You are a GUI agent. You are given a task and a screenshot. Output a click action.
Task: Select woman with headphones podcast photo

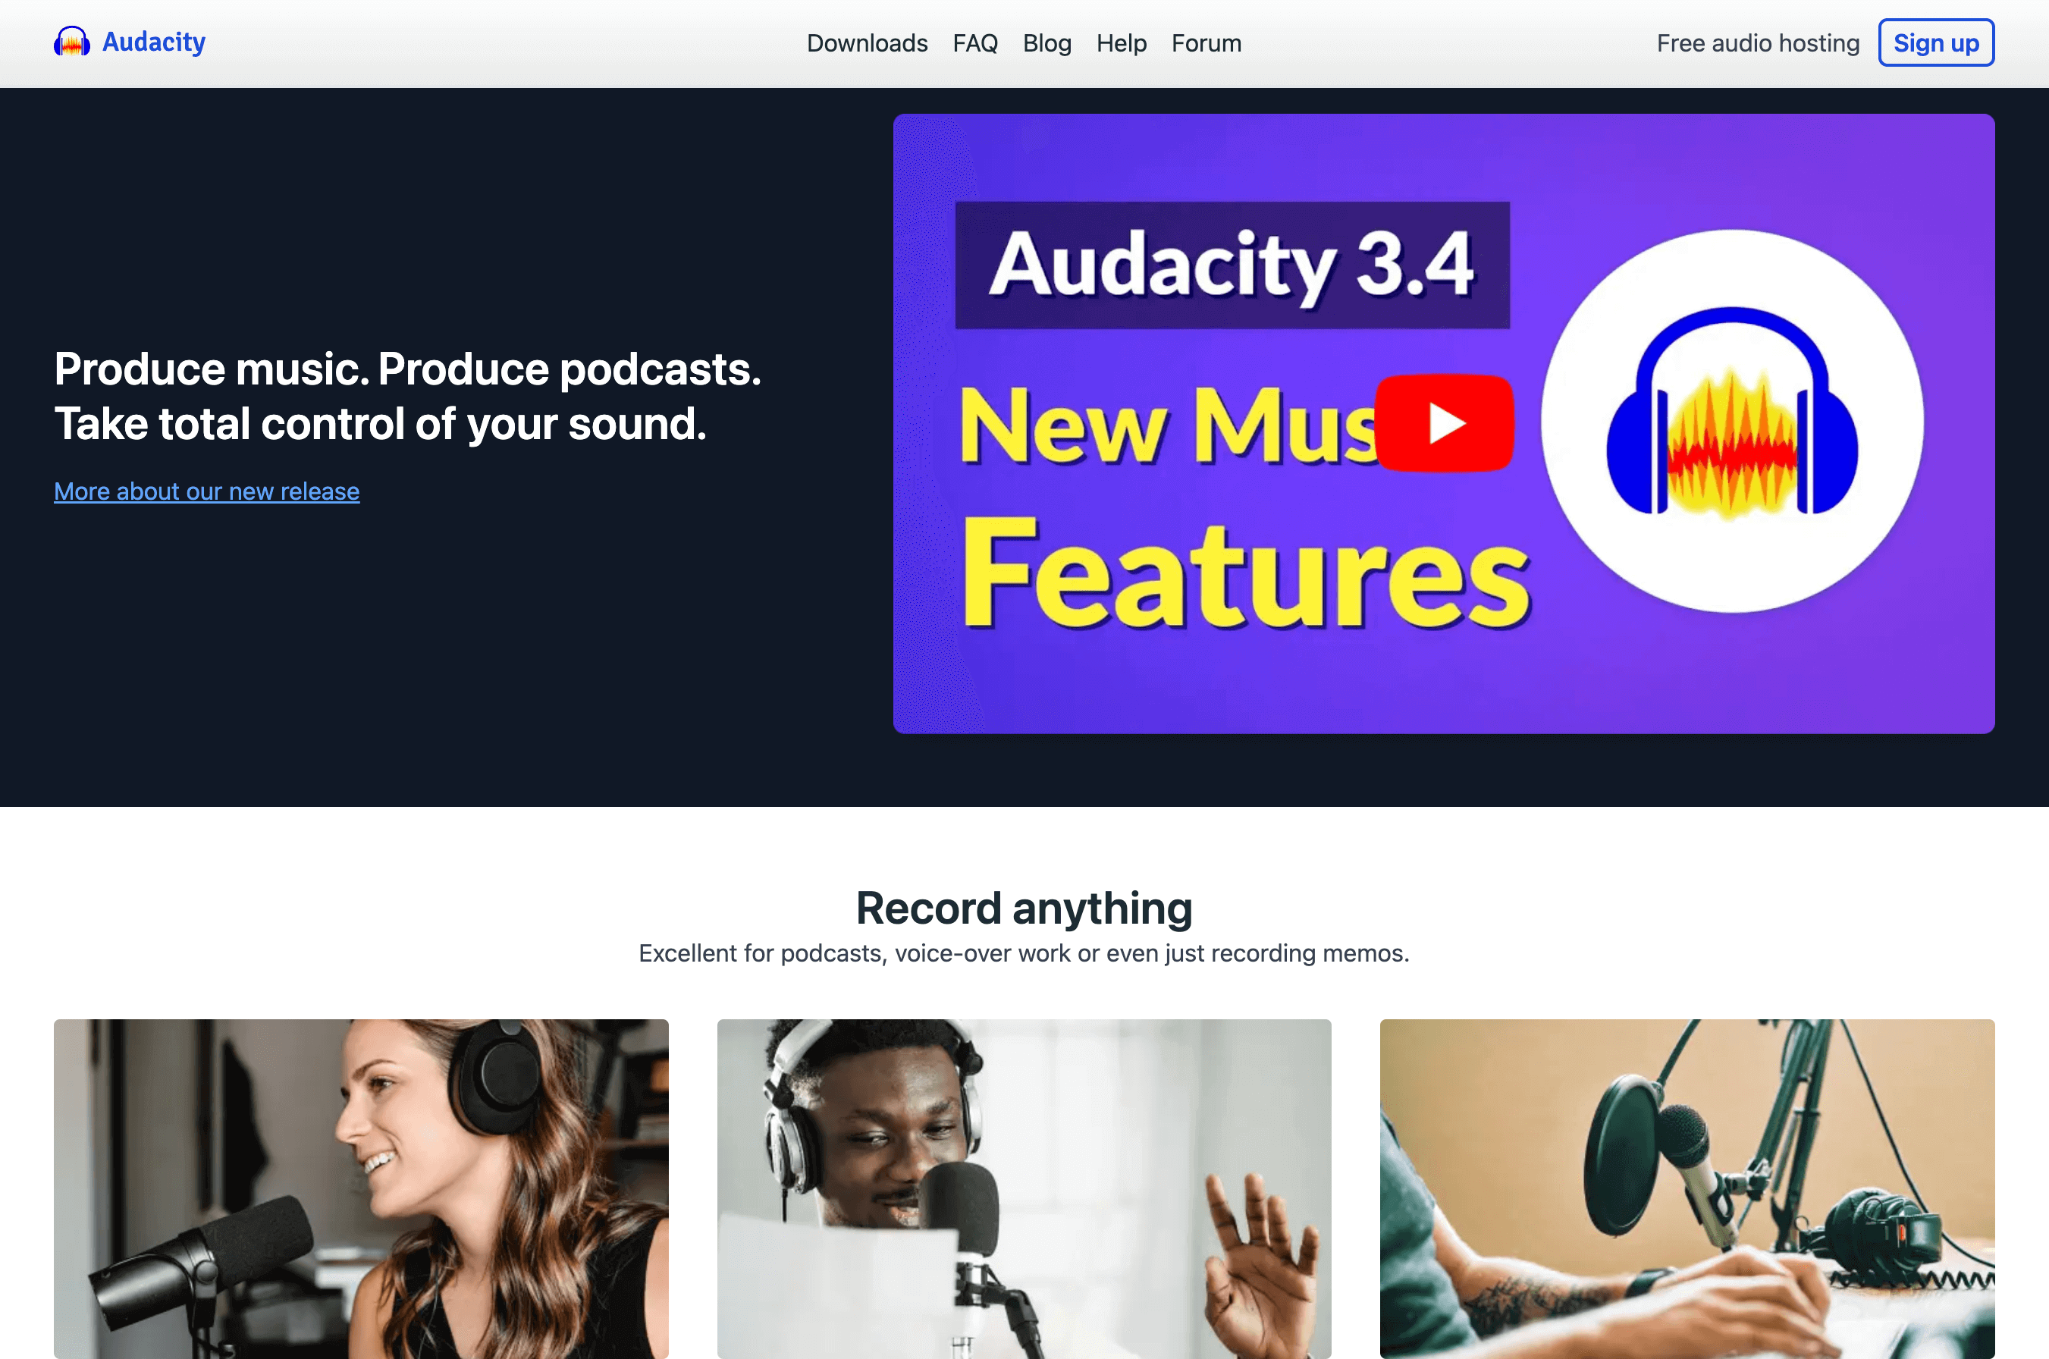click(361, 1189)
